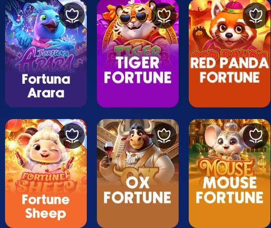Click the "Fortune Sheep" title label

point(46,207)
